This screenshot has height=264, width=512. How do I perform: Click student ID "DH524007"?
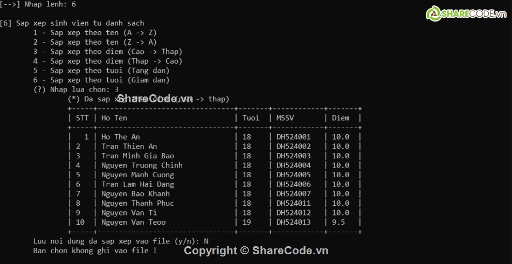[x=294, y=193]
